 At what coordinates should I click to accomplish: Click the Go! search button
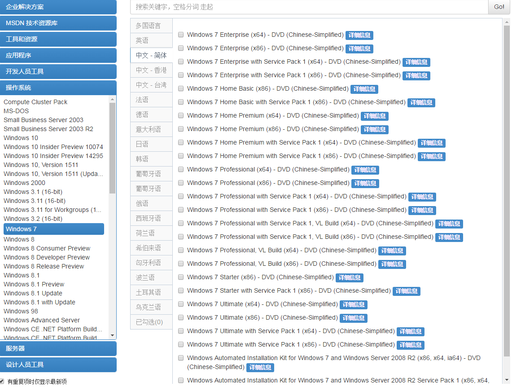(x=499, y=7)
